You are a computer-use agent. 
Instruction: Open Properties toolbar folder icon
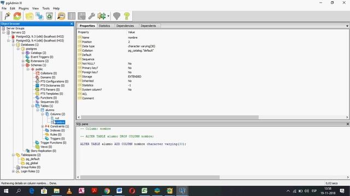click(x=29, y=16)
